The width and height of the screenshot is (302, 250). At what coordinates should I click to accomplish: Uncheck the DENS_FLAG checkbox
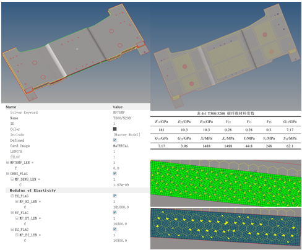[x=114, y=173]
